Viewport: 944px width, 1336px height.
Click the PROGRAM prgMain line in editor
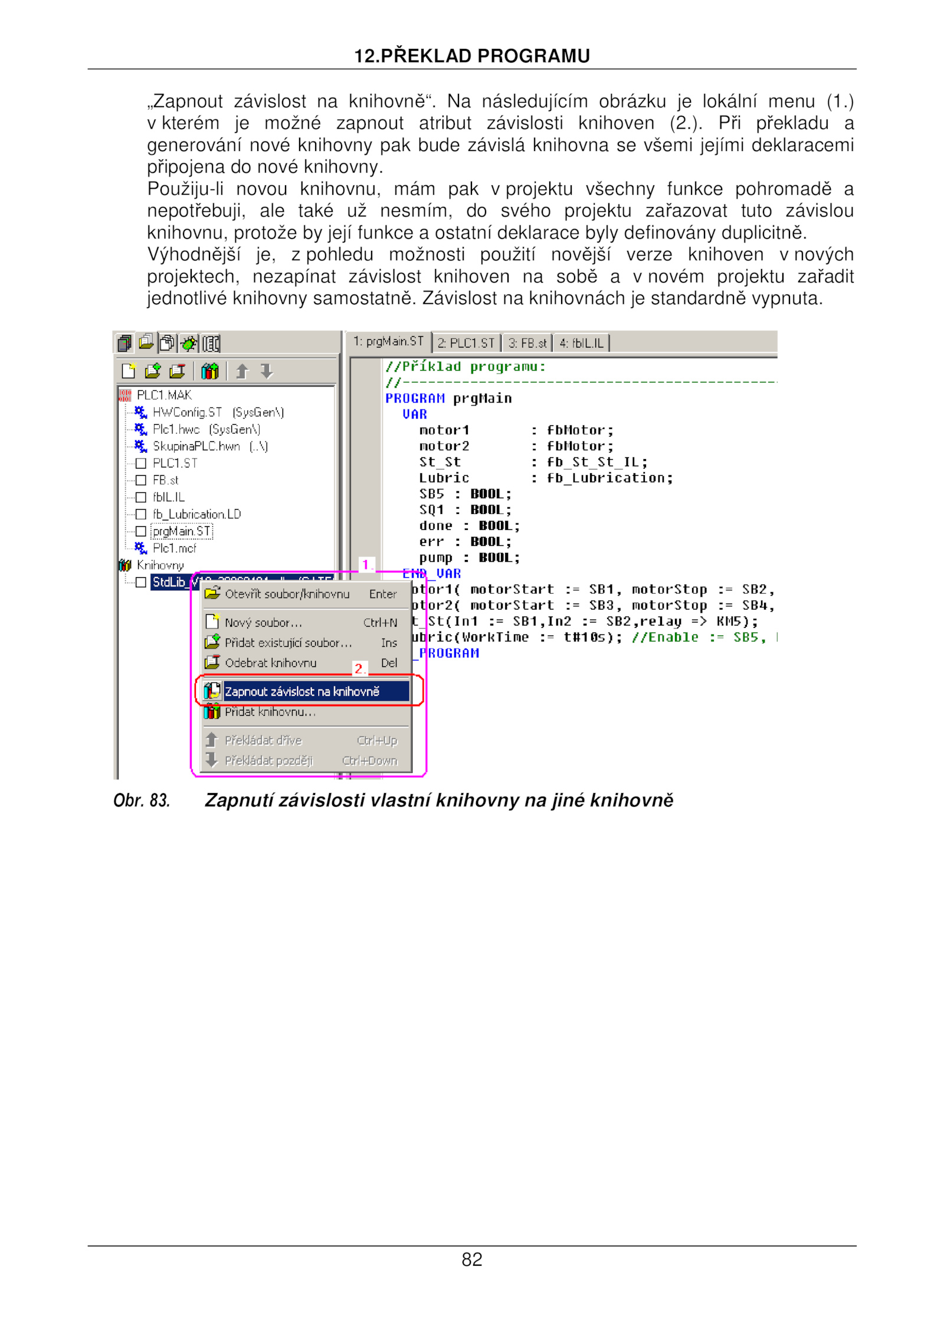(x=448, y=398)
